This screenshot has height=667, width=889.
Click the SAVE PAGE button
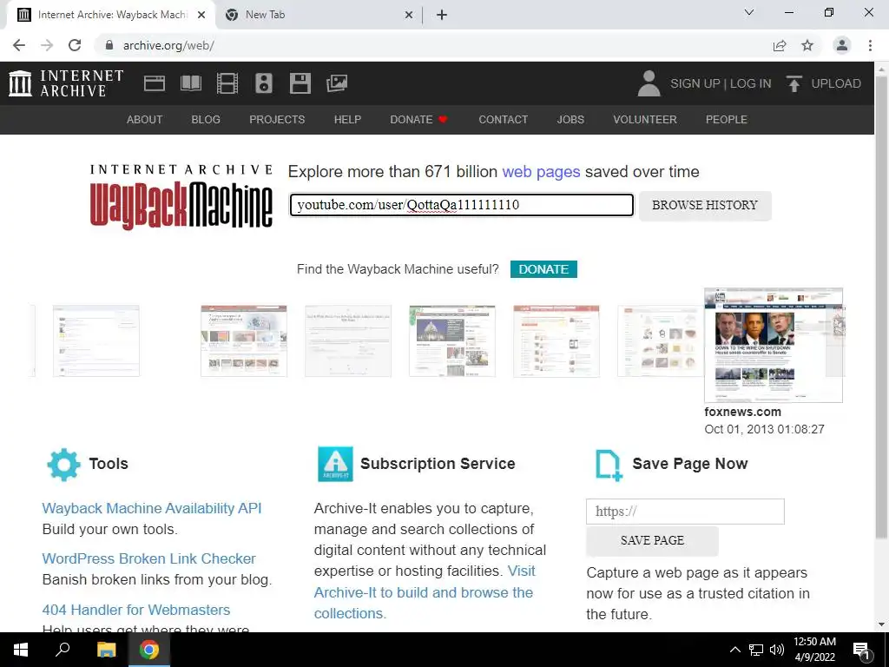point(652,540)
